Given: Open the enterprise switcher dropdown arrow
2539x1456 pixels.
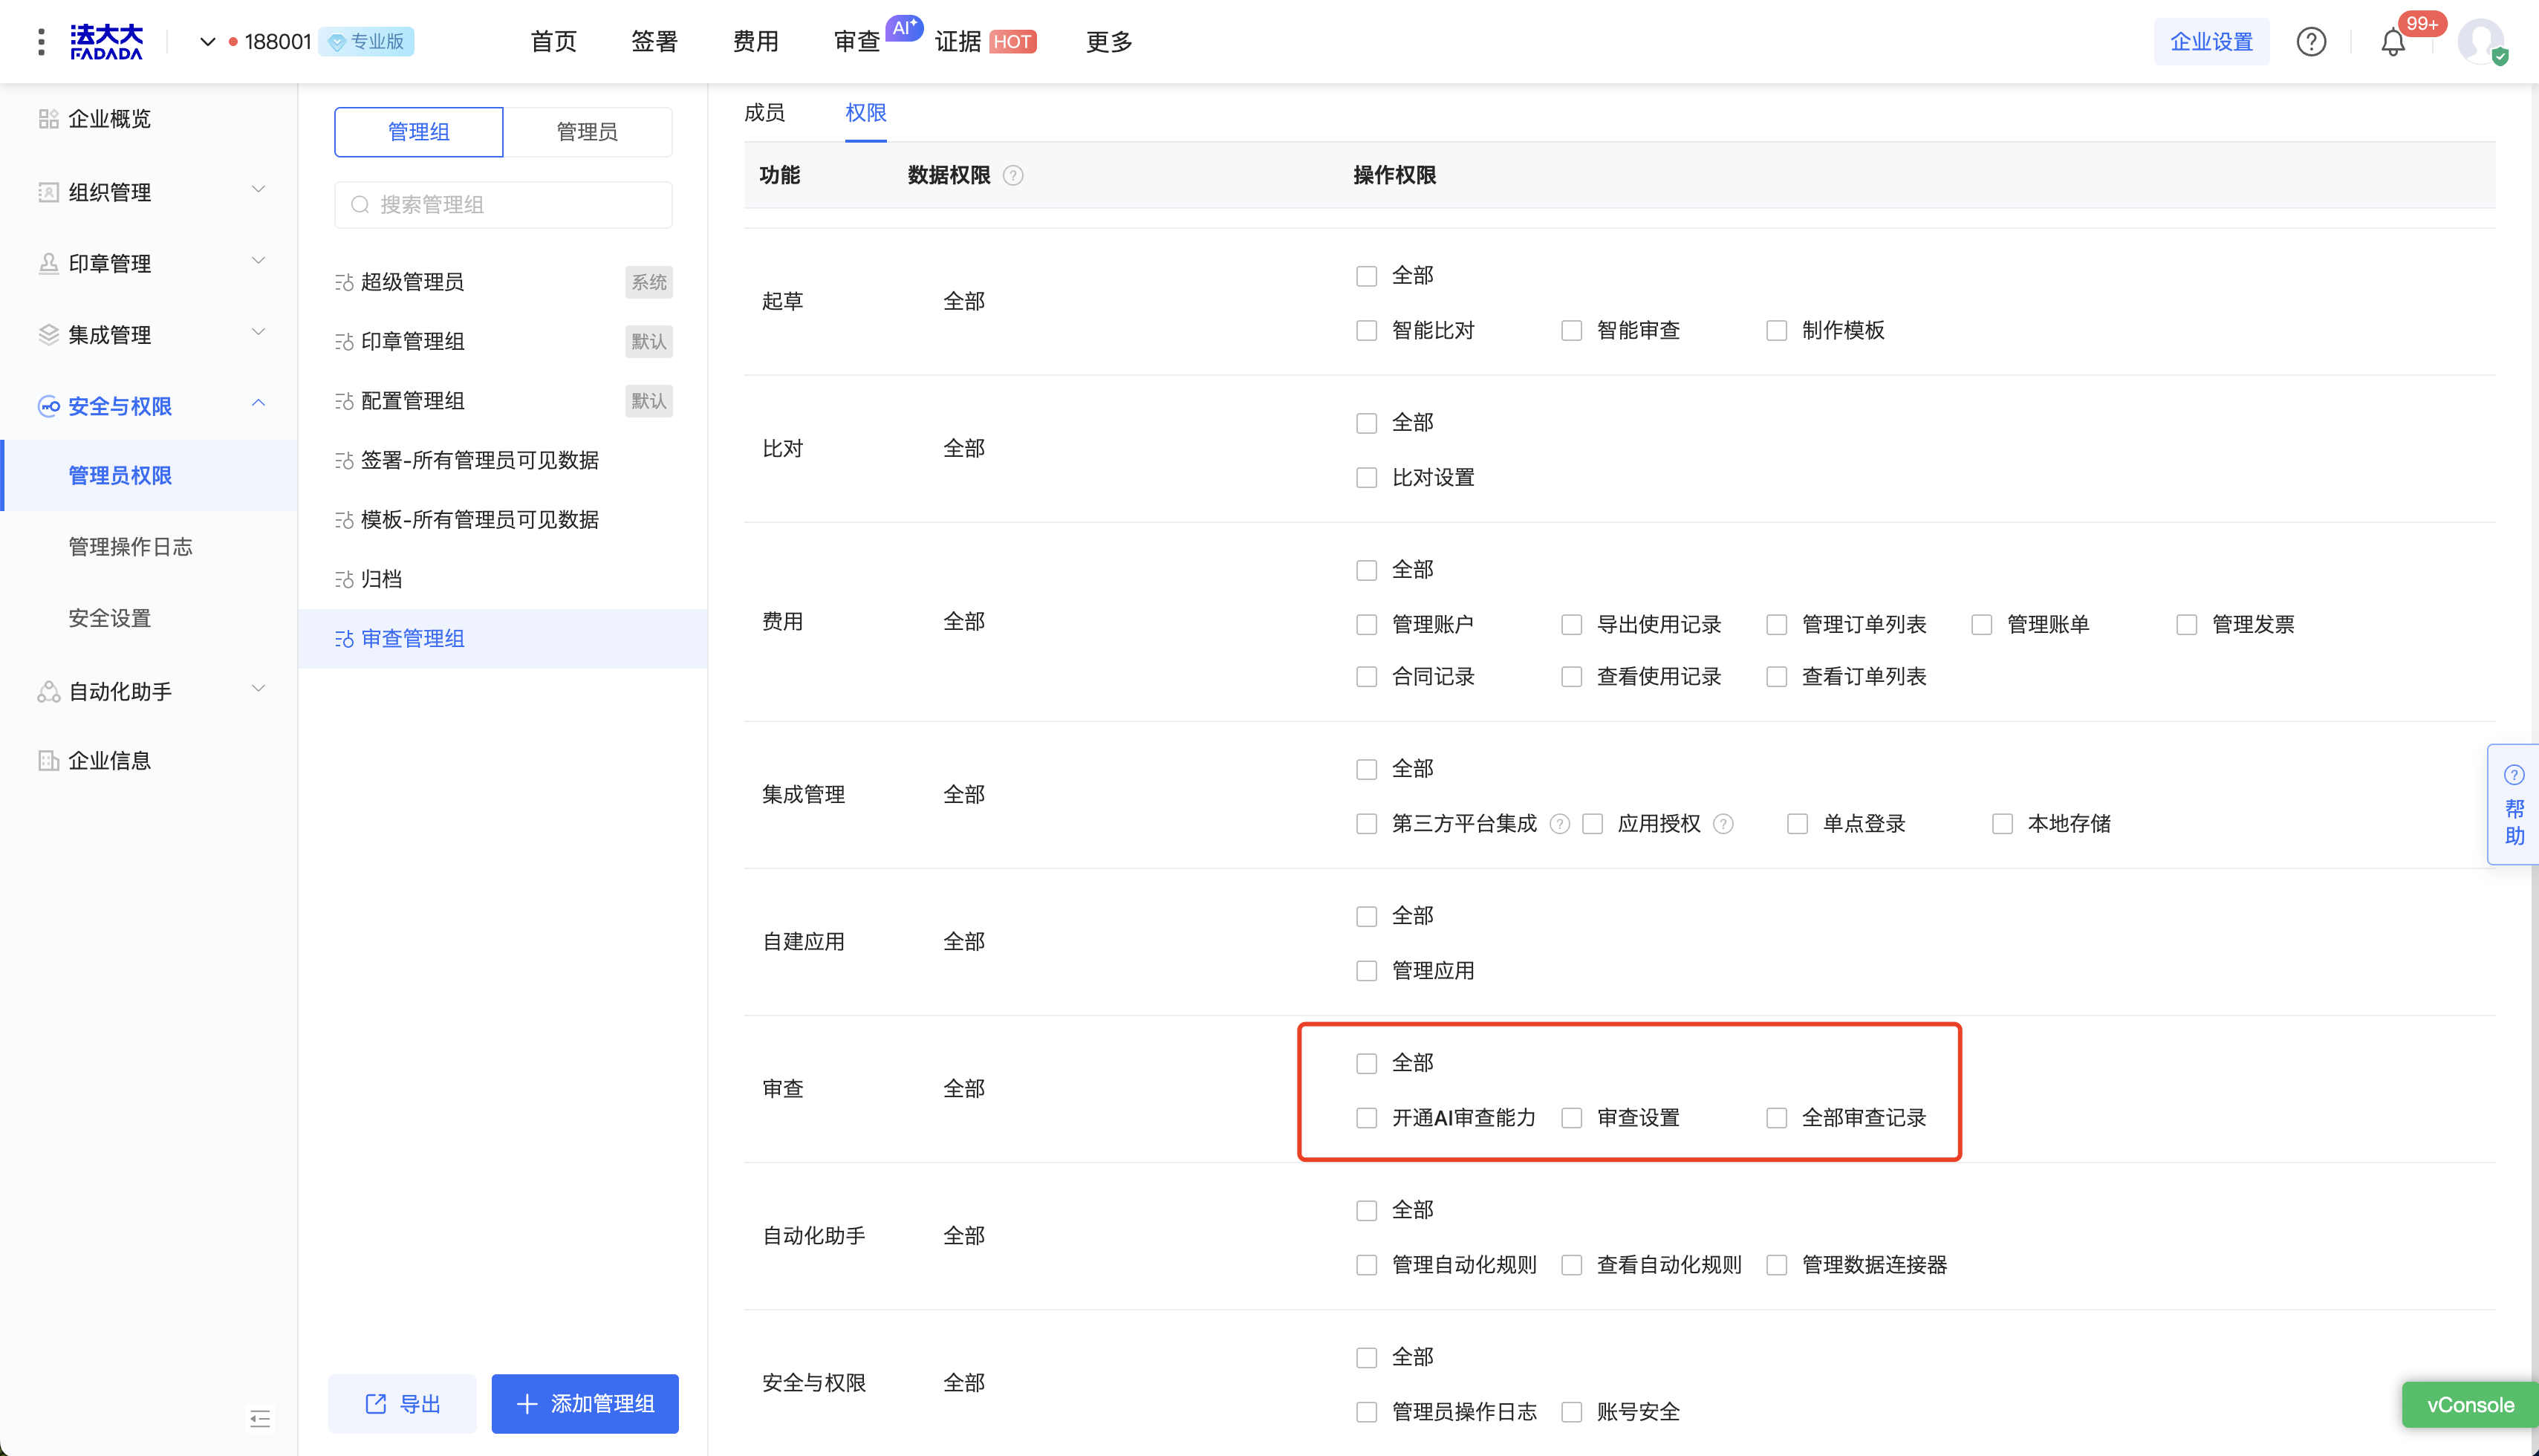Looking at the screenshot, I should click(x=207, y=42).
